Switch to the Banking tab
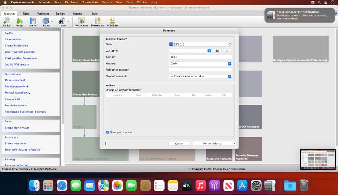The height and width of the screenshot is (195, 338). (x=60, y=14)
